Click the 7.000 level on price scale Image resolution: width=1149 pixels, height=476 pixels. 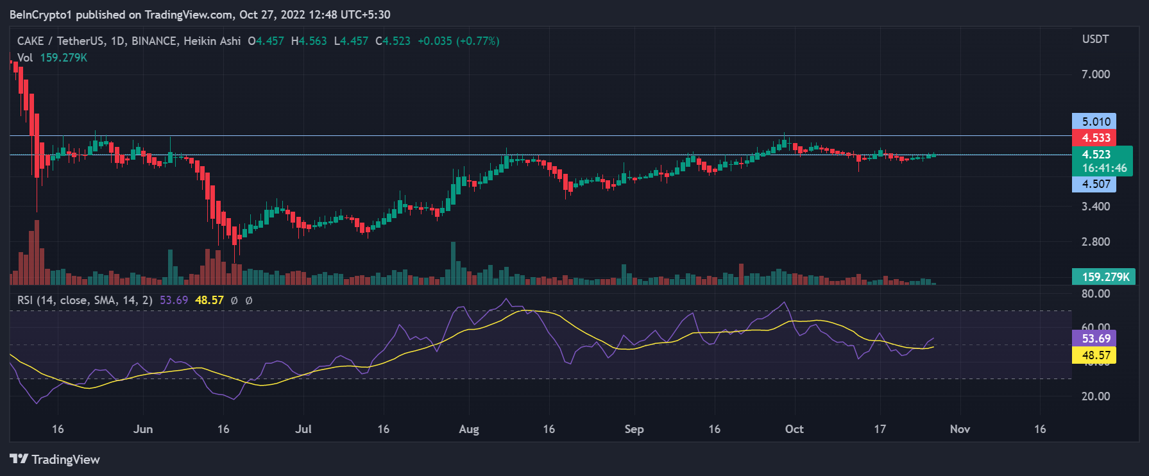[x=1095, y=74]
